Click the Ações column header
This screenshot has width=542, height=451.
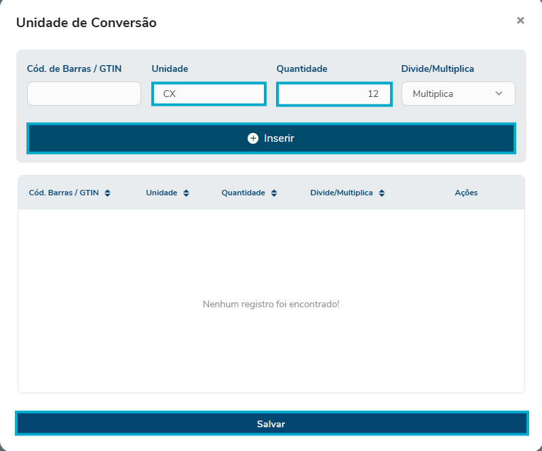466,193
